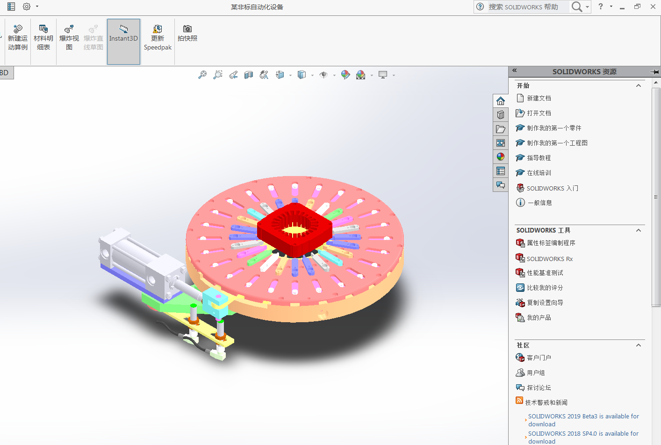This screenshot has width=661, height=445.
Task: Collapse the 开始 section
Action: pos(639,85)
